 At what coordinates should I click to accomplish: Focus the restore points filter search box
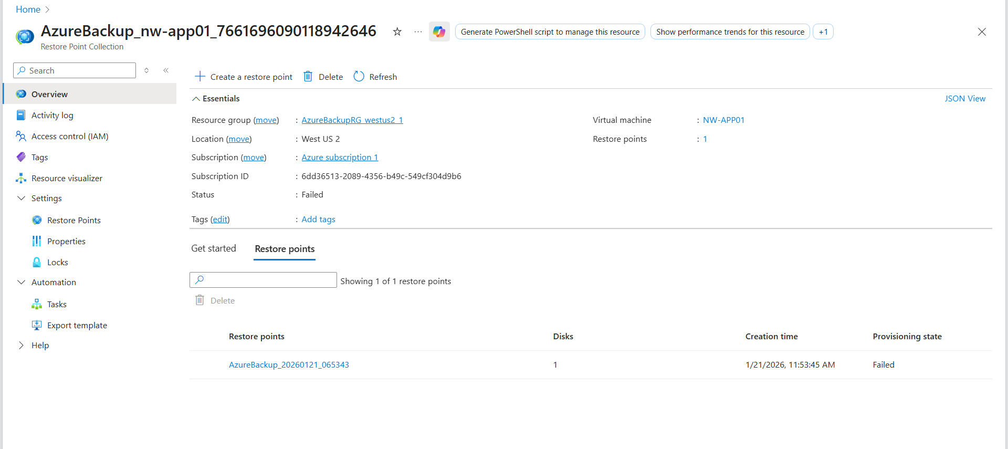(x=263, y=280)
